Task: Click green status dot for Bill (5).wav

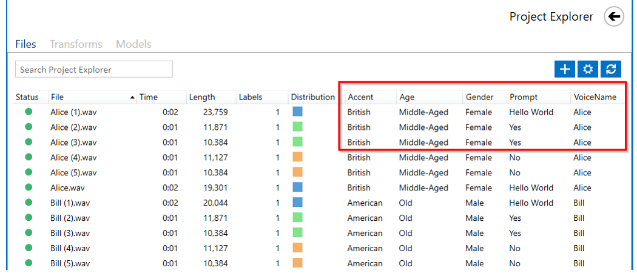Action: coord(29,263)
